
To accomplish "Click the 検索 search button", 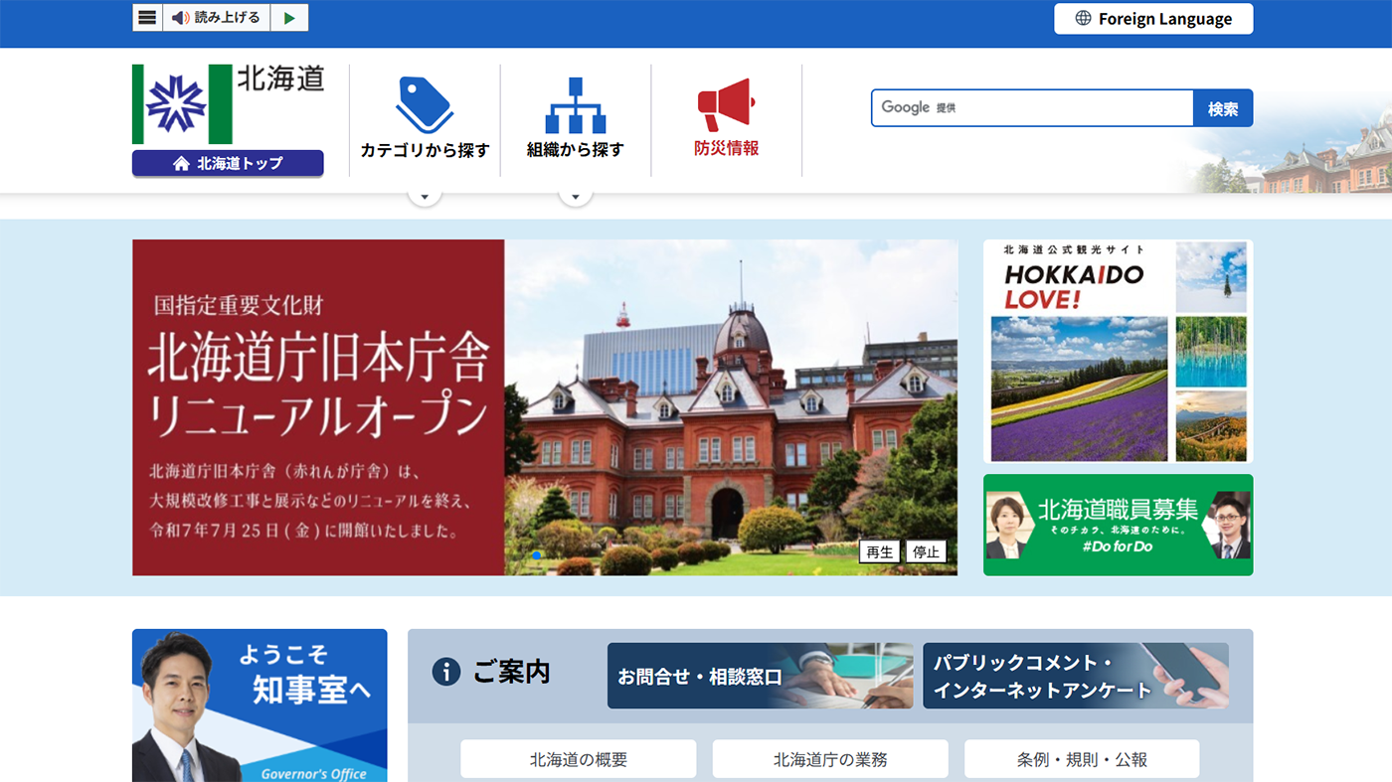I will coord(1222,106).
